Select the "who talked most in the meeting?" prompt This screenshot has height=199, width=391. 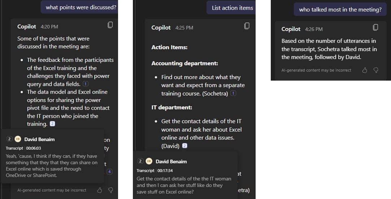340,10
